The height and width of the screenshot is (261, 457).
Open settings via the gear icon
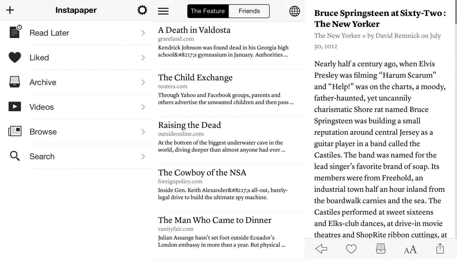click(142, 10)
